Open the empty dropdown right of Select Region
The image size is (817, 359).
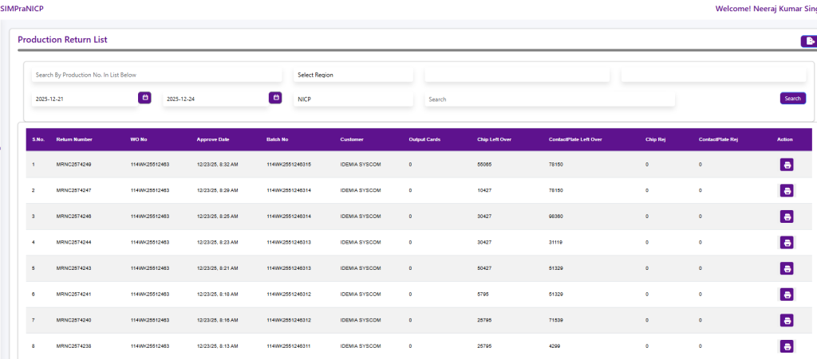[516, 75]
